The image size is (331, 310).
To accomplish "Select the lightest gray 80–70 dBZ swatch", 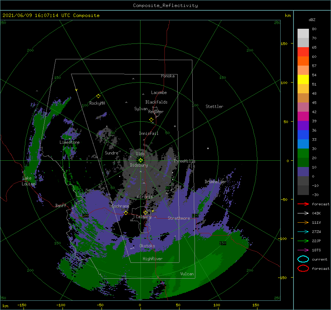I will click(x=303, y=34).
